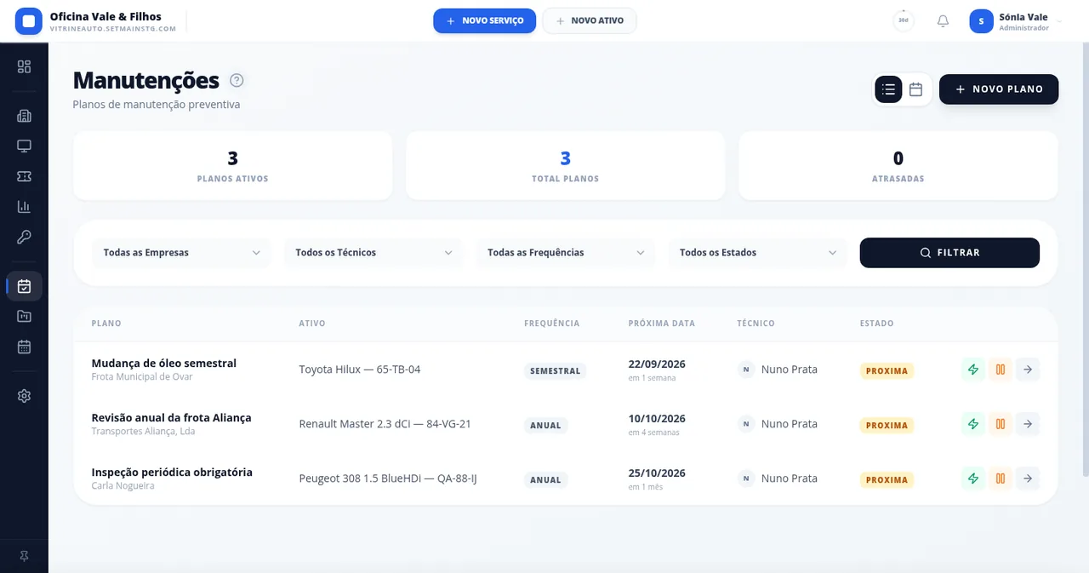Click the date 25/10/2026
Screen dimensions: 1089x573
click(x=657, y=473)
